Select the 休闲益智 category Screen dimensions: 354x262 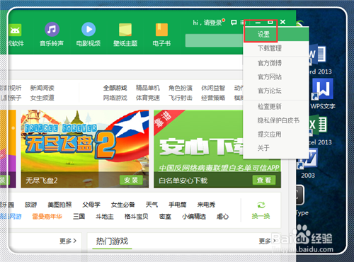click(x=213, y=88)
